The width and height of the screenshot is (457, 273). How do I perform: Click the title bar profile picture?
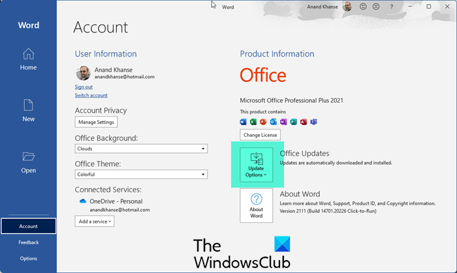[x=347, y=7]
